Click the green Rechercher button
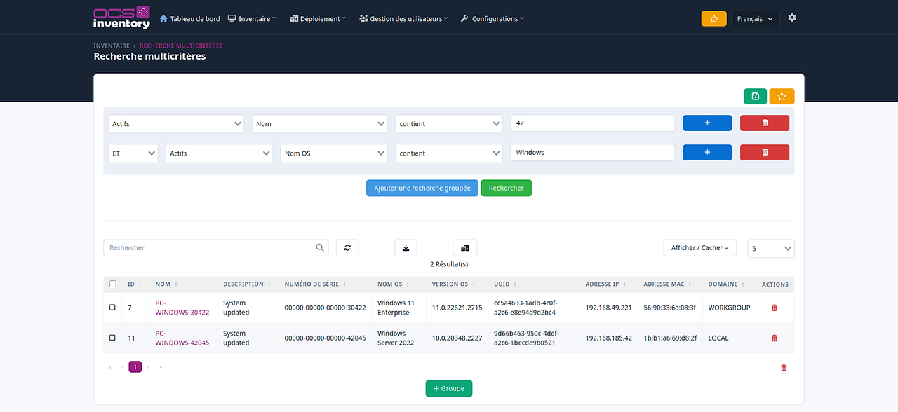 coord(507,188)
